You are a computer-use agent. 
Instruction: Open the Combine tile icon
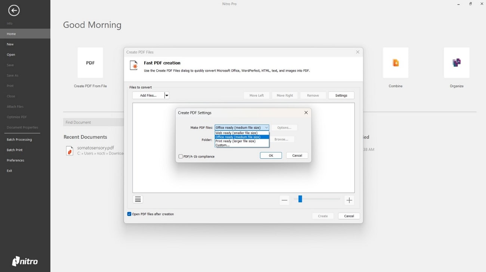click(x=396, y=63)
